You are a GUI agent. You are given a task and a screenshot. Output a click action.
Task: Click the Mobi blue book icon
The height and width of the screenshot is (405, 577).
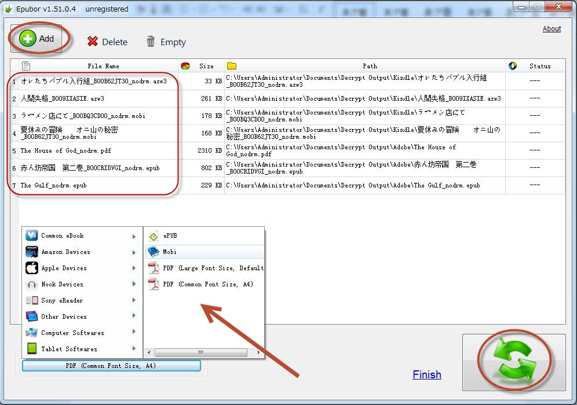click(154, 252)
